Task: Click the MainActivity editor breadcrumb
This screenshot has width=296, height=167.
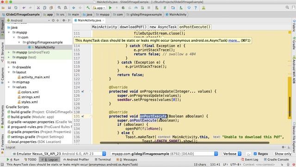Action: [105, 27]
